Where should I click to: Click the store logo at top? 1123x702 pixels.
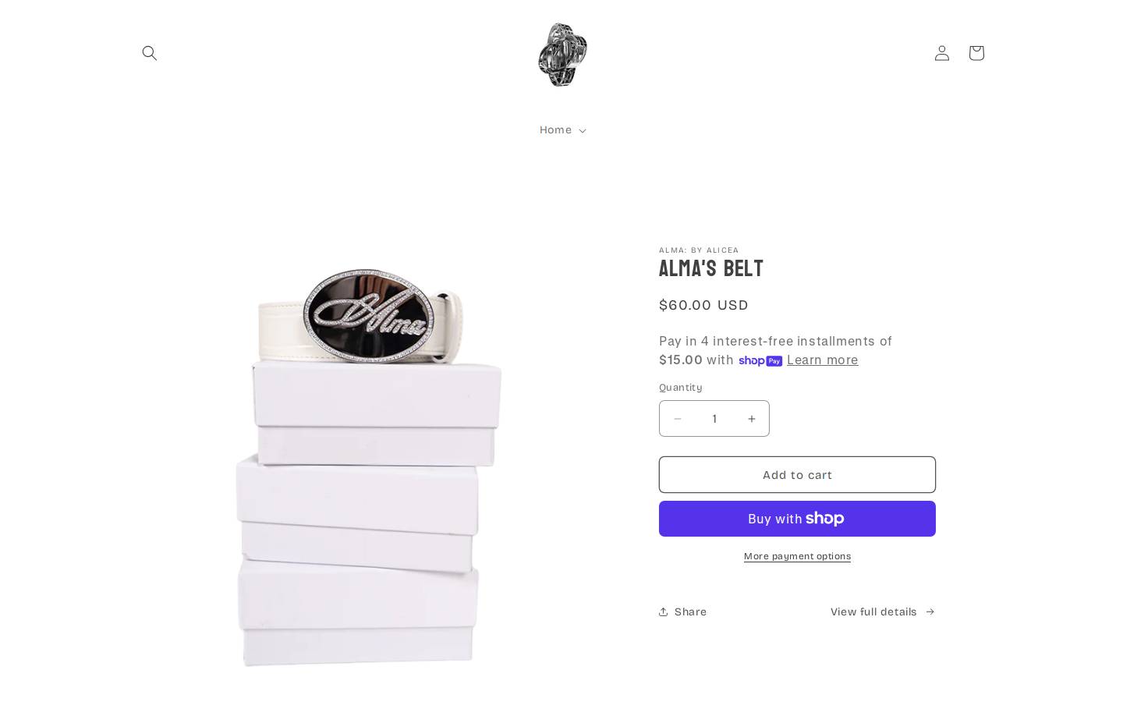[562, 55]
